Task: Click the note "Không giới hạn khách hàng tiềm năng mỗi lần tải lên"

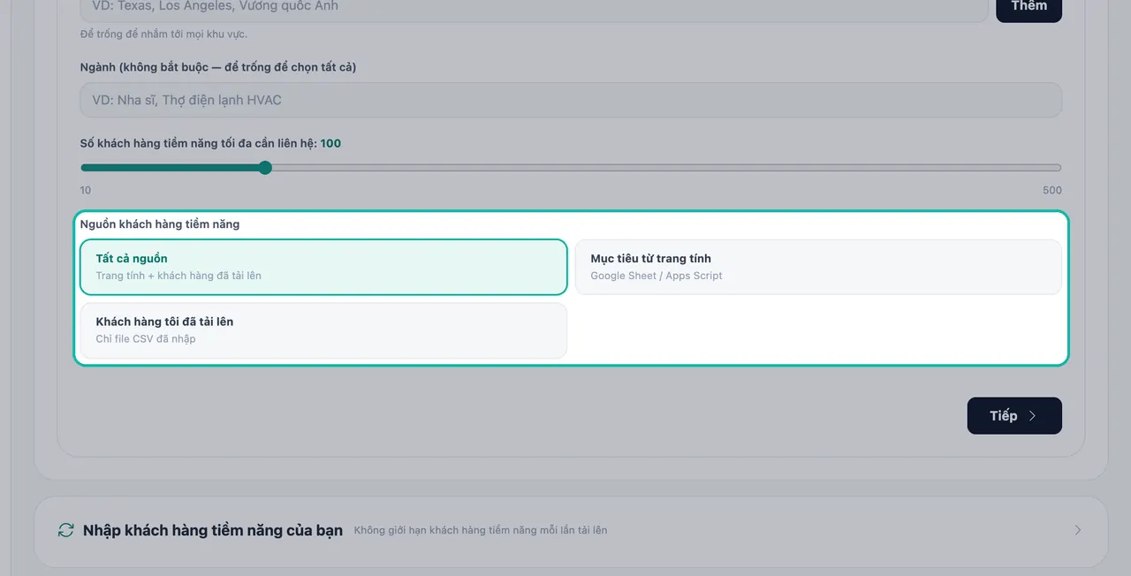Action: pos(481,530)
